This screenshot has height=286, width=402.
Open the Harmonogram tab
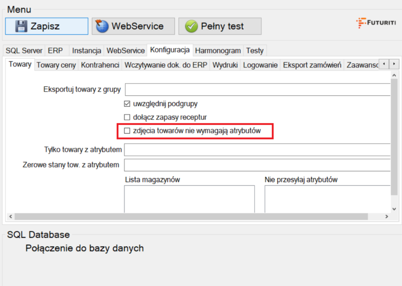(x=218, y=50)
